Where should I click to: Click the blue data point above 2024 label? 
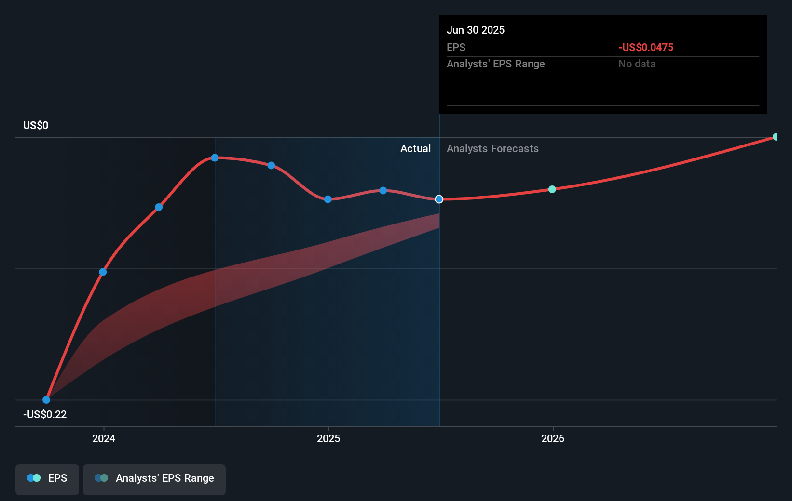click(102, 272)
